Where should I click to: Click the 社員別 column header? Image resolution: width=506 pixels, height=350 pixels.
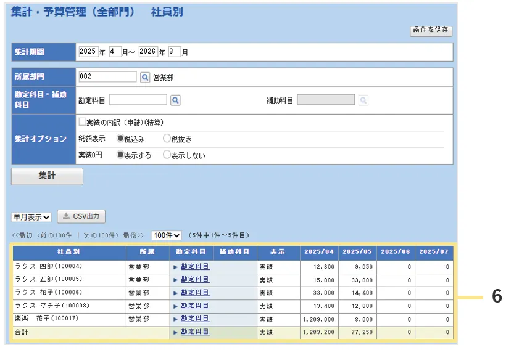(x=68, y=252)
